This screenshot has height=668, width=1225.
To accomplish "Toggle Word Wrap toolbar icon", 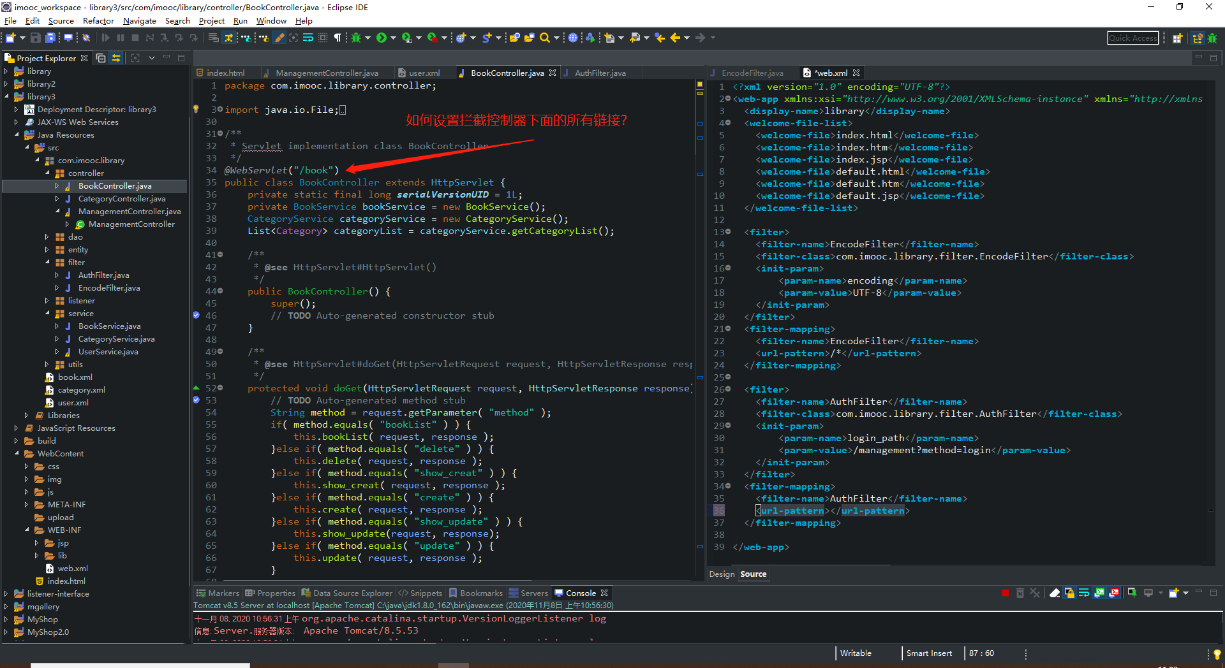I will point(308,38).
